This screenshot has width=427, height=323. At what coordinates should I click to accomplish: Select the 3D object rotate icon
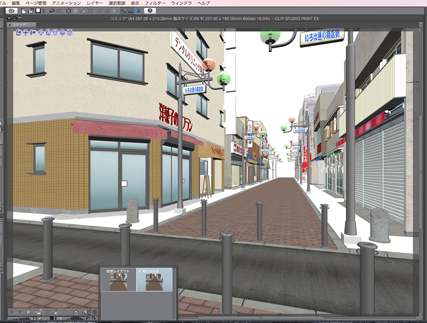coord(48,32)
